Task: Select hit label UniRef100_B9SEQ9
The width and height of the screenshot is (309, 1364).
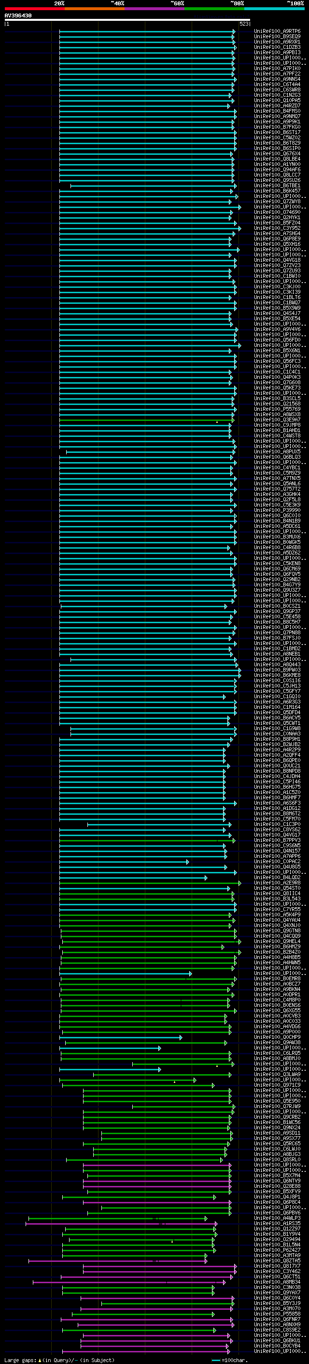Action: [277, 37]
